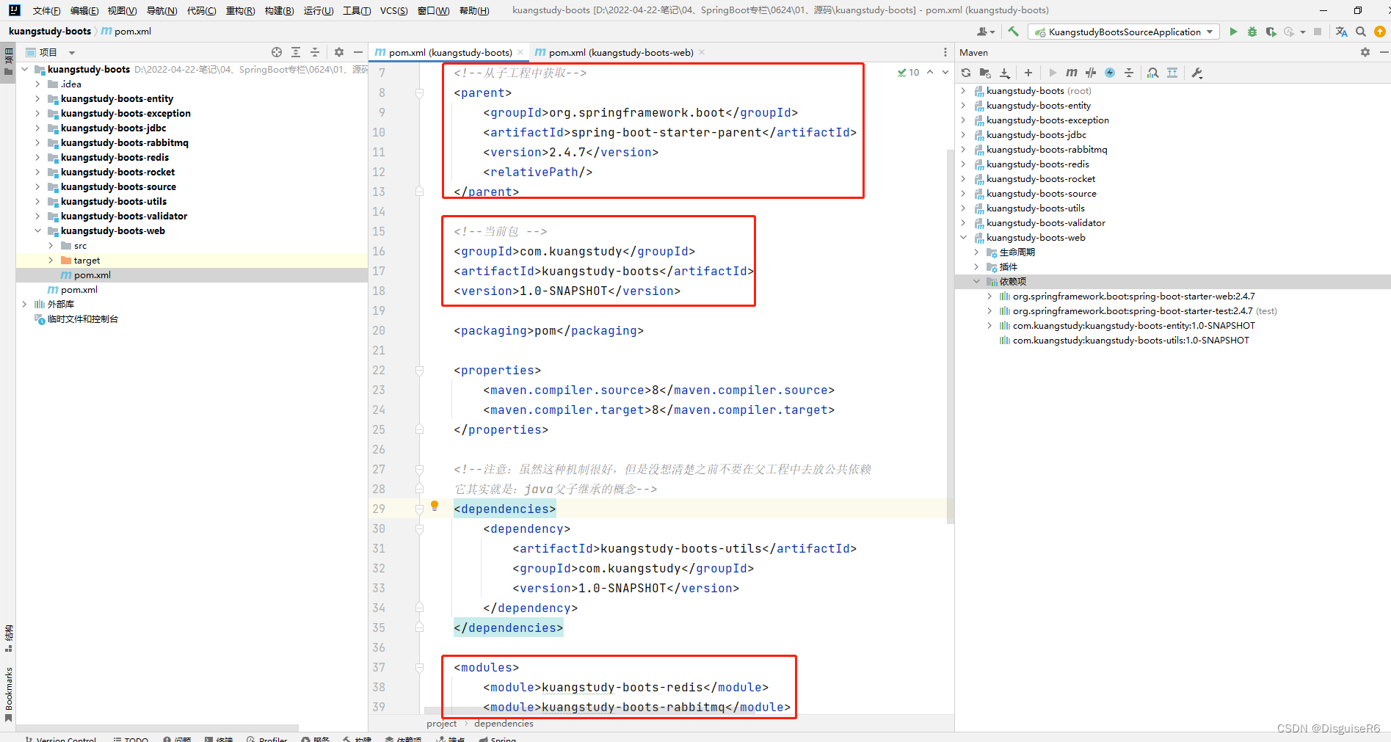The height and width of the screenshot is (742, 1391).
Task: Open Project panel gear settings
Action: [x=339, y=52]
